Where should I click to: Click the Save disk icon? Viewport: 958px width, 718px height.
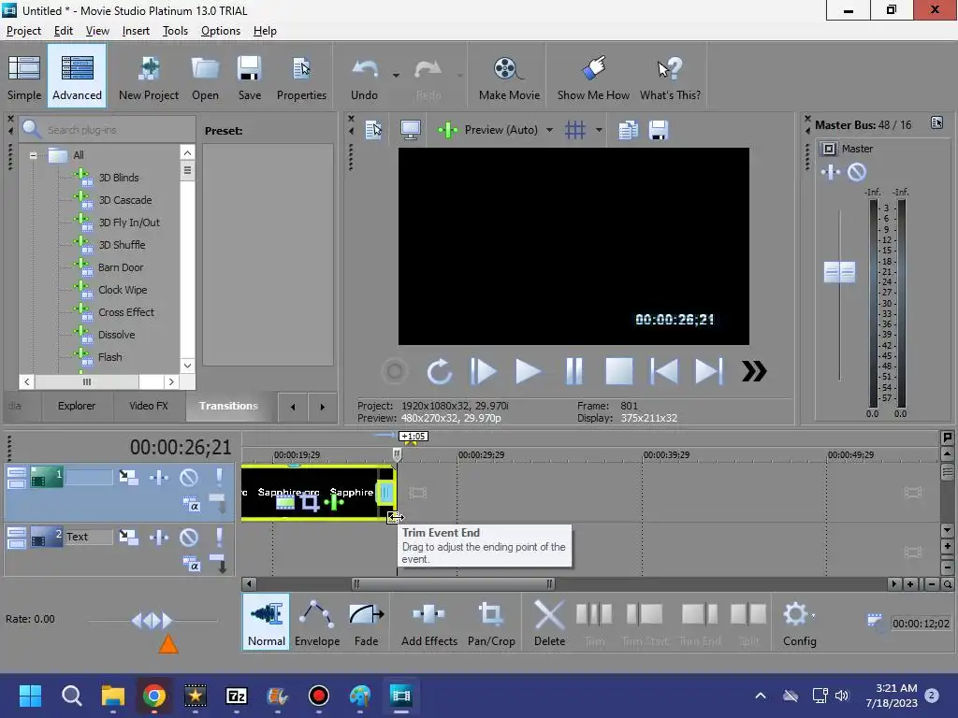click(249, 77)
